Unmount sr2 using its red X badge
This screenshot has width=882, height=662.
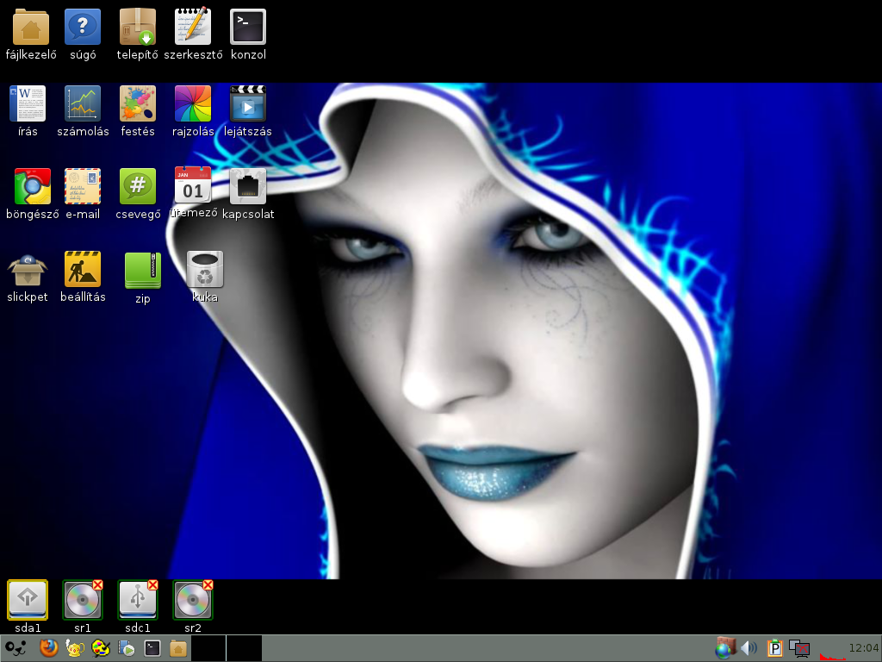click(208, 585)
